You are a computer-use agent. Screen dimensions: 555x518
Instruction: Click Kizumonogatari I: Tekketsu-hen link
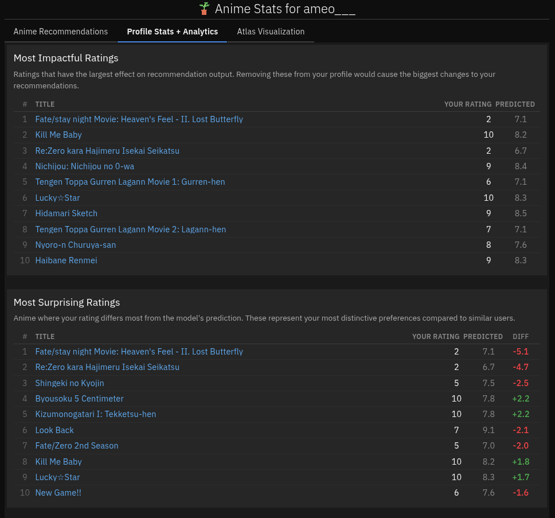pos(96,414)
